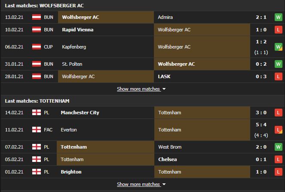Image resolution: width=285 pixels, height=192 pixels.
Task: Click the arrow beside Wolfsberger Show more matches
Action: coord(164,89)
